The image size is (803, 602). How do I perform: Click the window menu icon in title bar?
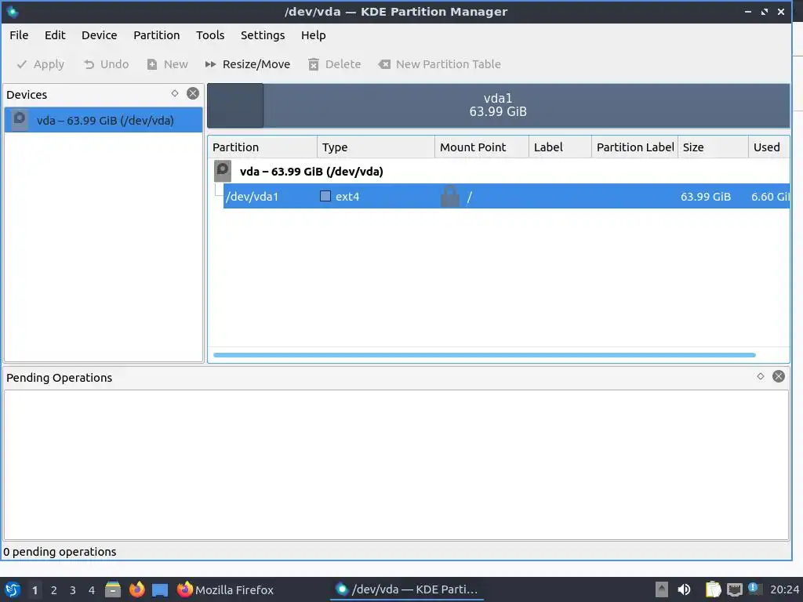pos(13,11)
